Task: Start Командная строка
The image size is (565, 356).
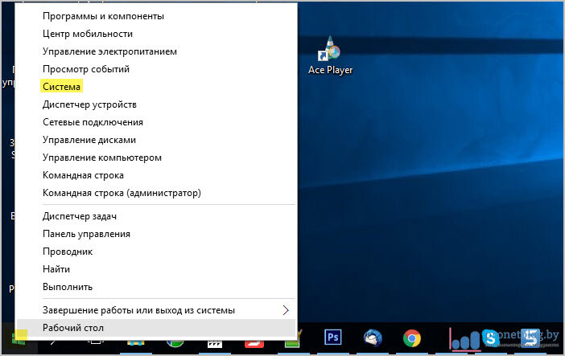Action: (156, 175)
